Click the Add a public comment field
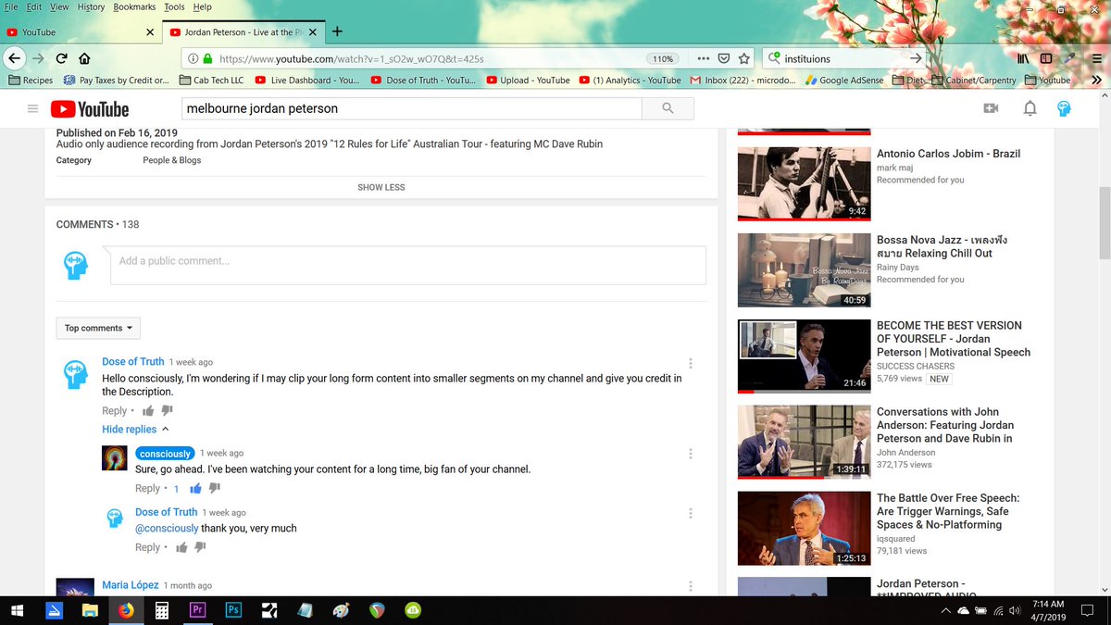Viewport: 1111px width, 625px height. tap(407, 265)
